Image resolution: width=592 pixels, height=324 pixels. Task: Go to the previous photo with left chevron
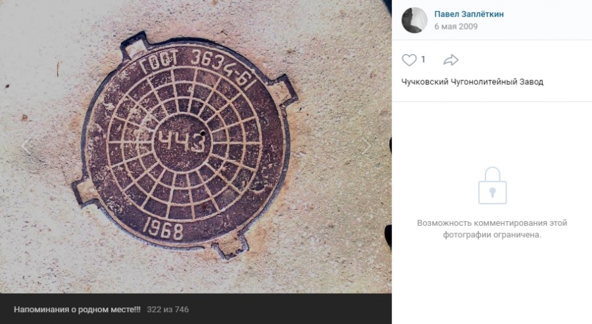point(26,146)
